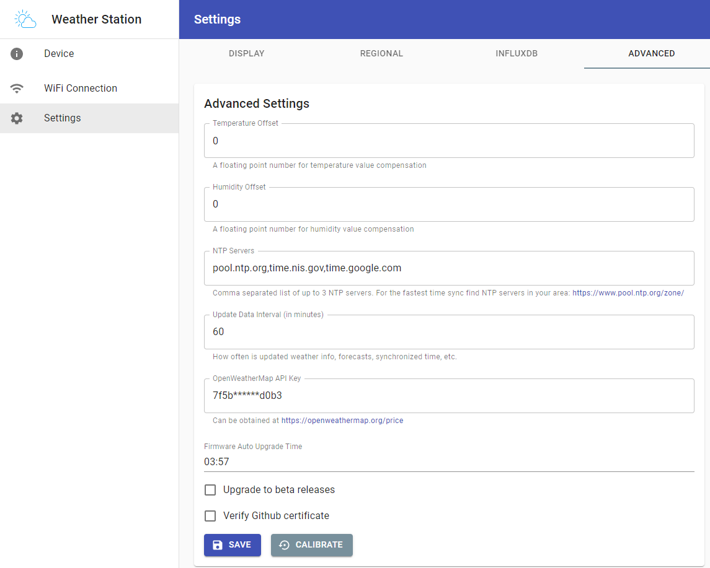Click the Update Data Interval field
This screenshot has width=710, height=568.
point(449,332)
